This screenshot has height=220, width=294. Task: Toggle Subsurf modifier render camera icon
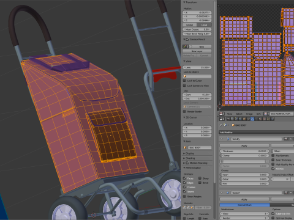pos(286,193)
